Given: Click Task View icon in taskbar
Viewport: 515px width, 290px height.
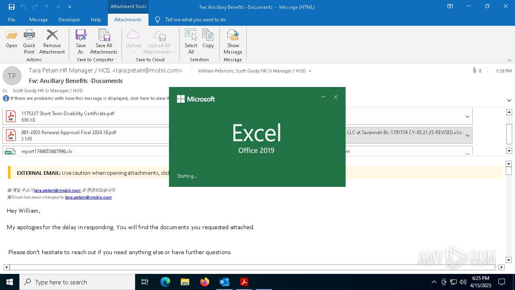Looking at the screenshot, I should point(145,282).
